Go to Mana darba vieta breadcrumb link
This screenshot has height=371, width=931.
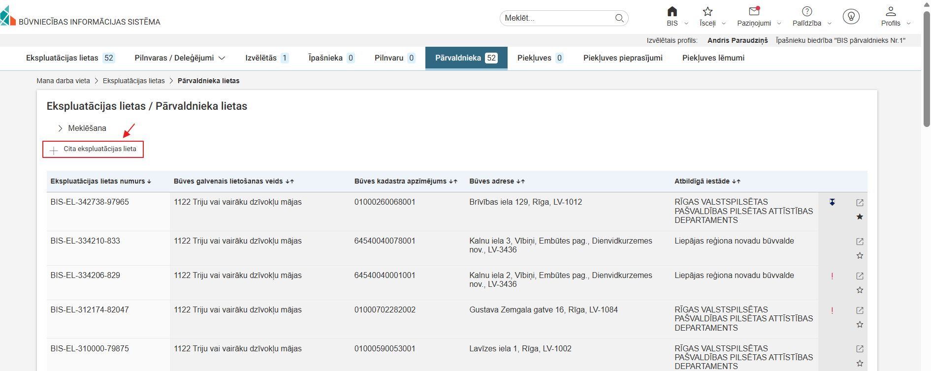[x=63, y=81]
